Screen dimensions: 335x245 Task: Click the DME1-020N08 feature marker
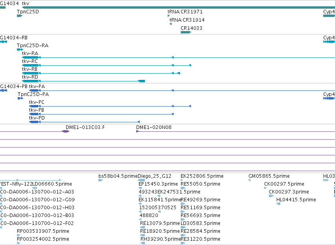tap(138, 131)
